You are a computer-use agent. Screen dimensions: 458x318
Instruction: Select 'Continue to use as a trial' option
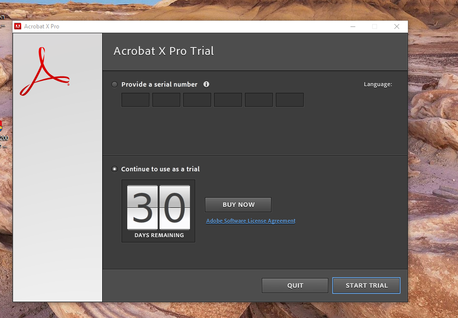[x=115, y=169]
